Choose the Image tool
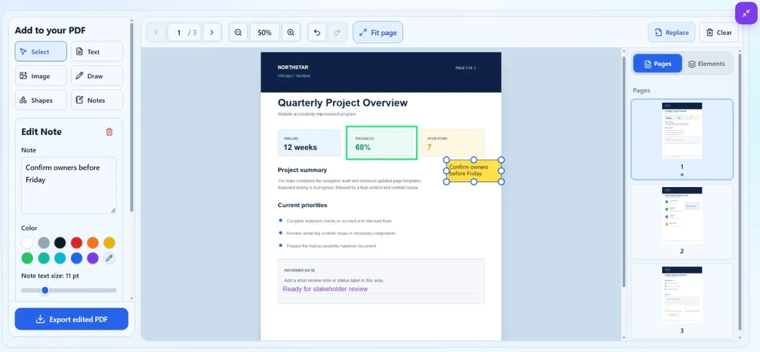760x352 pixels. (40, 76)
